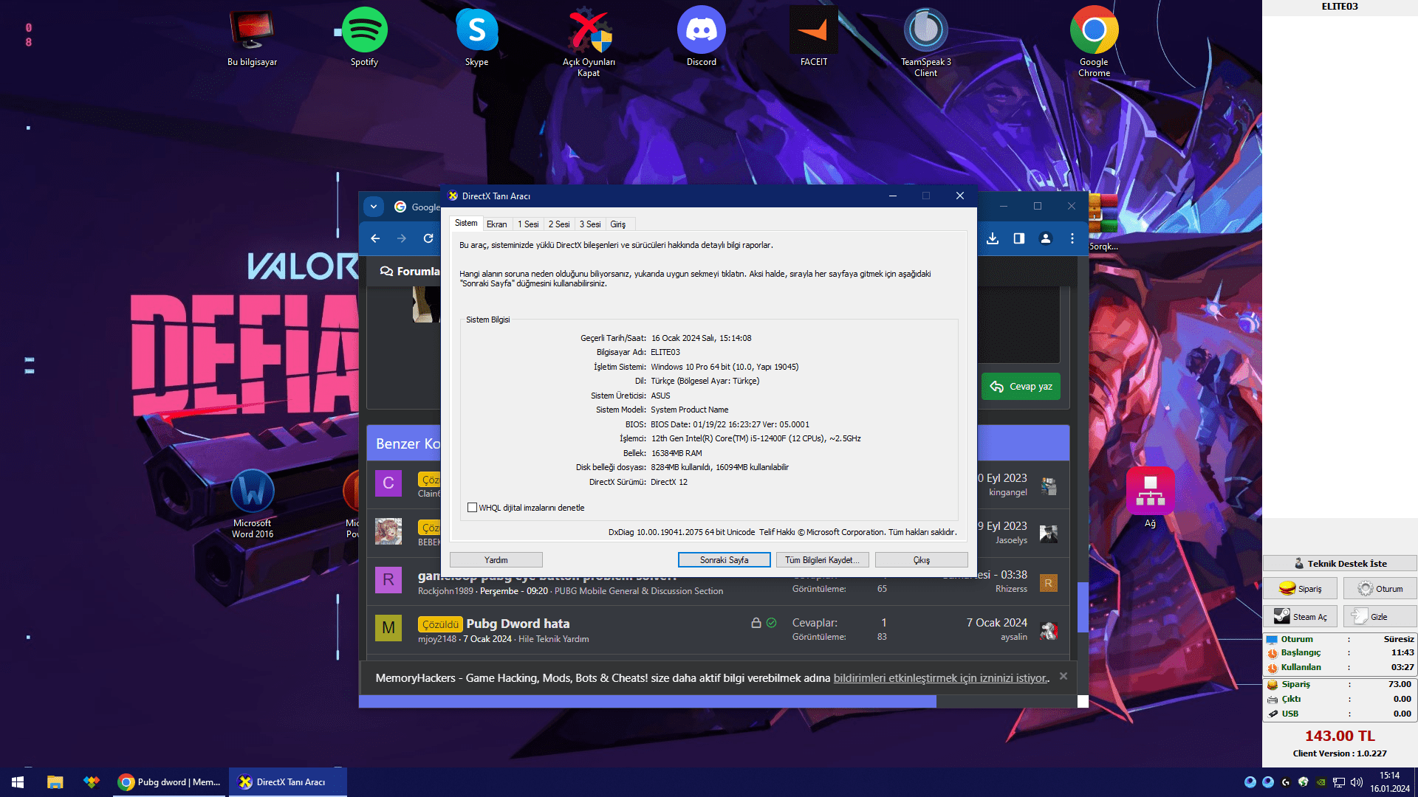Viewport: 1418px width, 797px height.
Task: Click the Gizle button
Action: (x=1380, y=617)
